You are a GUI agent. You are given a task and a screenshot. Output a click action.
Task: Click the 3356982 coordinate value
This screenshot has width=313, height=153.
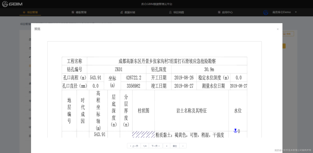(133, 86)
